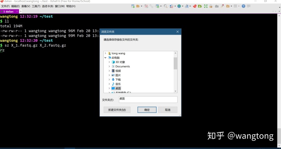Click the Disconnect toolbar icon
Viewport: 281px width, 149px height.
point(146,6)
